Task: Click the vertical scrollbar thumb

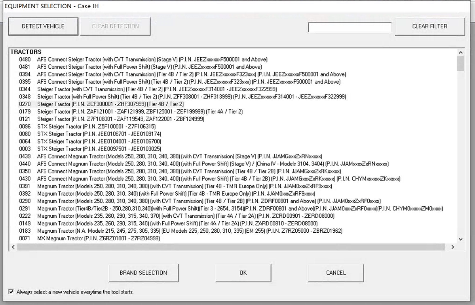Action: coord(460,64)
